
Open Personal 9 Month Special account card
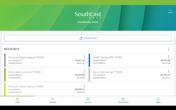[41, 89]
